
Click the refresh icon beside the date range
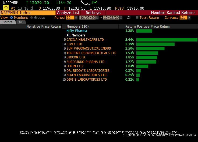tap(129, 18)
